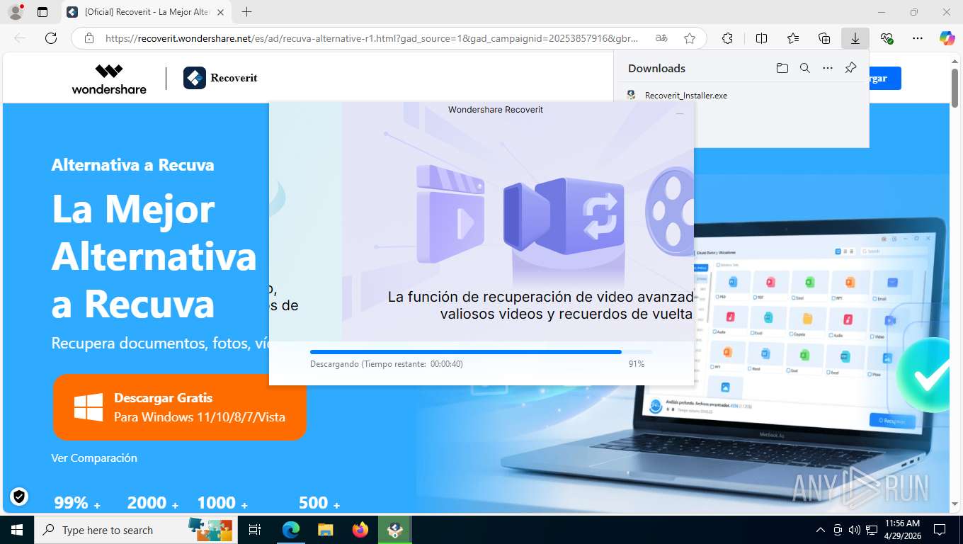This screenshot has height=544, width=963.
Task: Switch to the Recoverit installer taskbar icon
Action: pyautogui.click(x=394, y=530)
